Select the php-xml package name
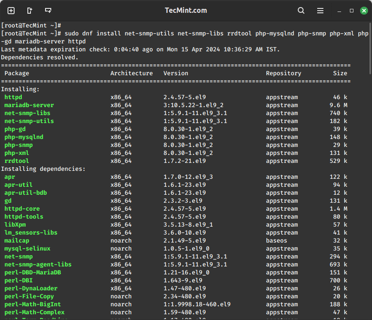 [x=17, y=153]
